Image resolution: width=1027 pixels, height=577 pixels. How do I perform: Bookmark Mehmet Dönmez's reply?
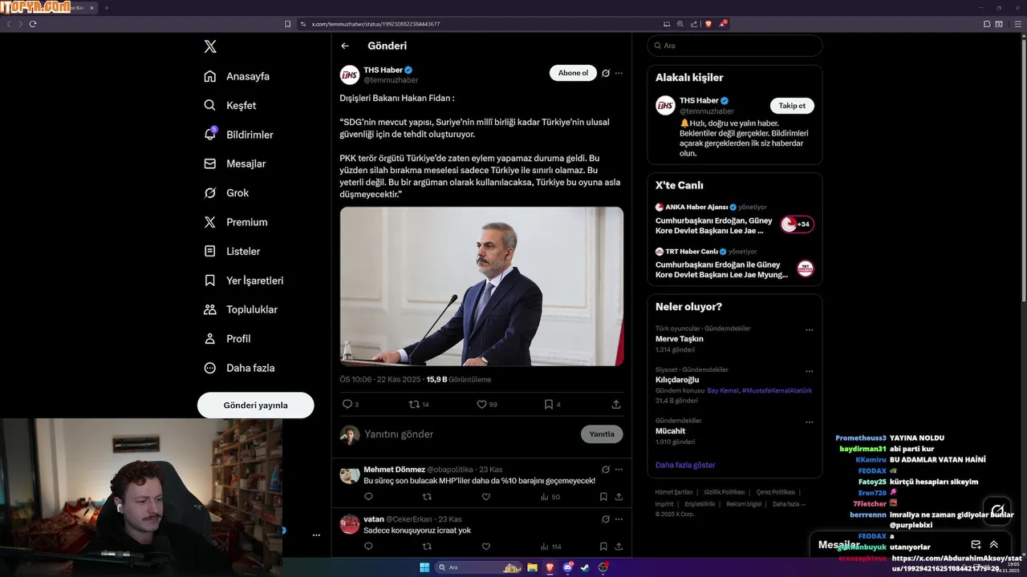click(x=603, y=497)
